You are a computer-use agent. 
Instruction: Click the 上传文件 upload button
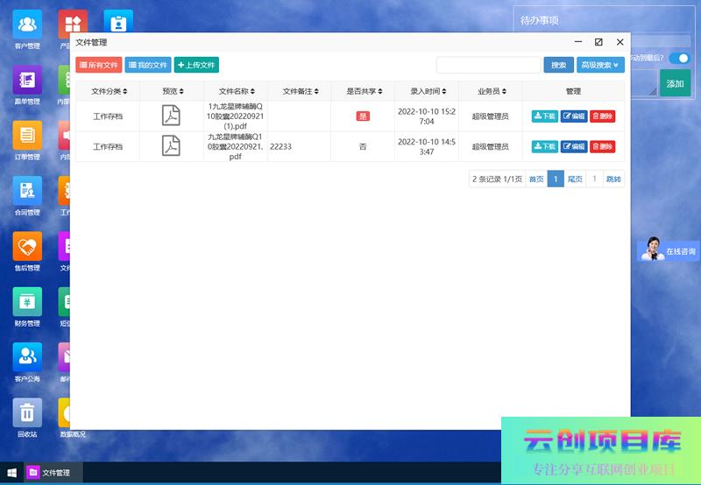(x=196, y=65)
